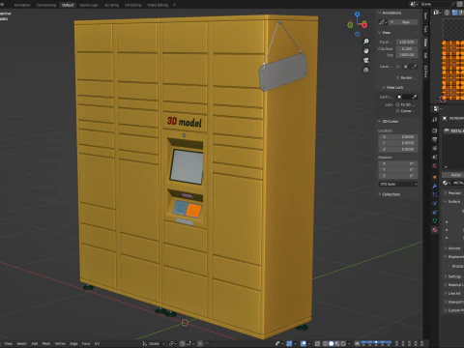This screenshot has height=348, width=464.
Task: Click the New annotation button
Action: [403, 22]
